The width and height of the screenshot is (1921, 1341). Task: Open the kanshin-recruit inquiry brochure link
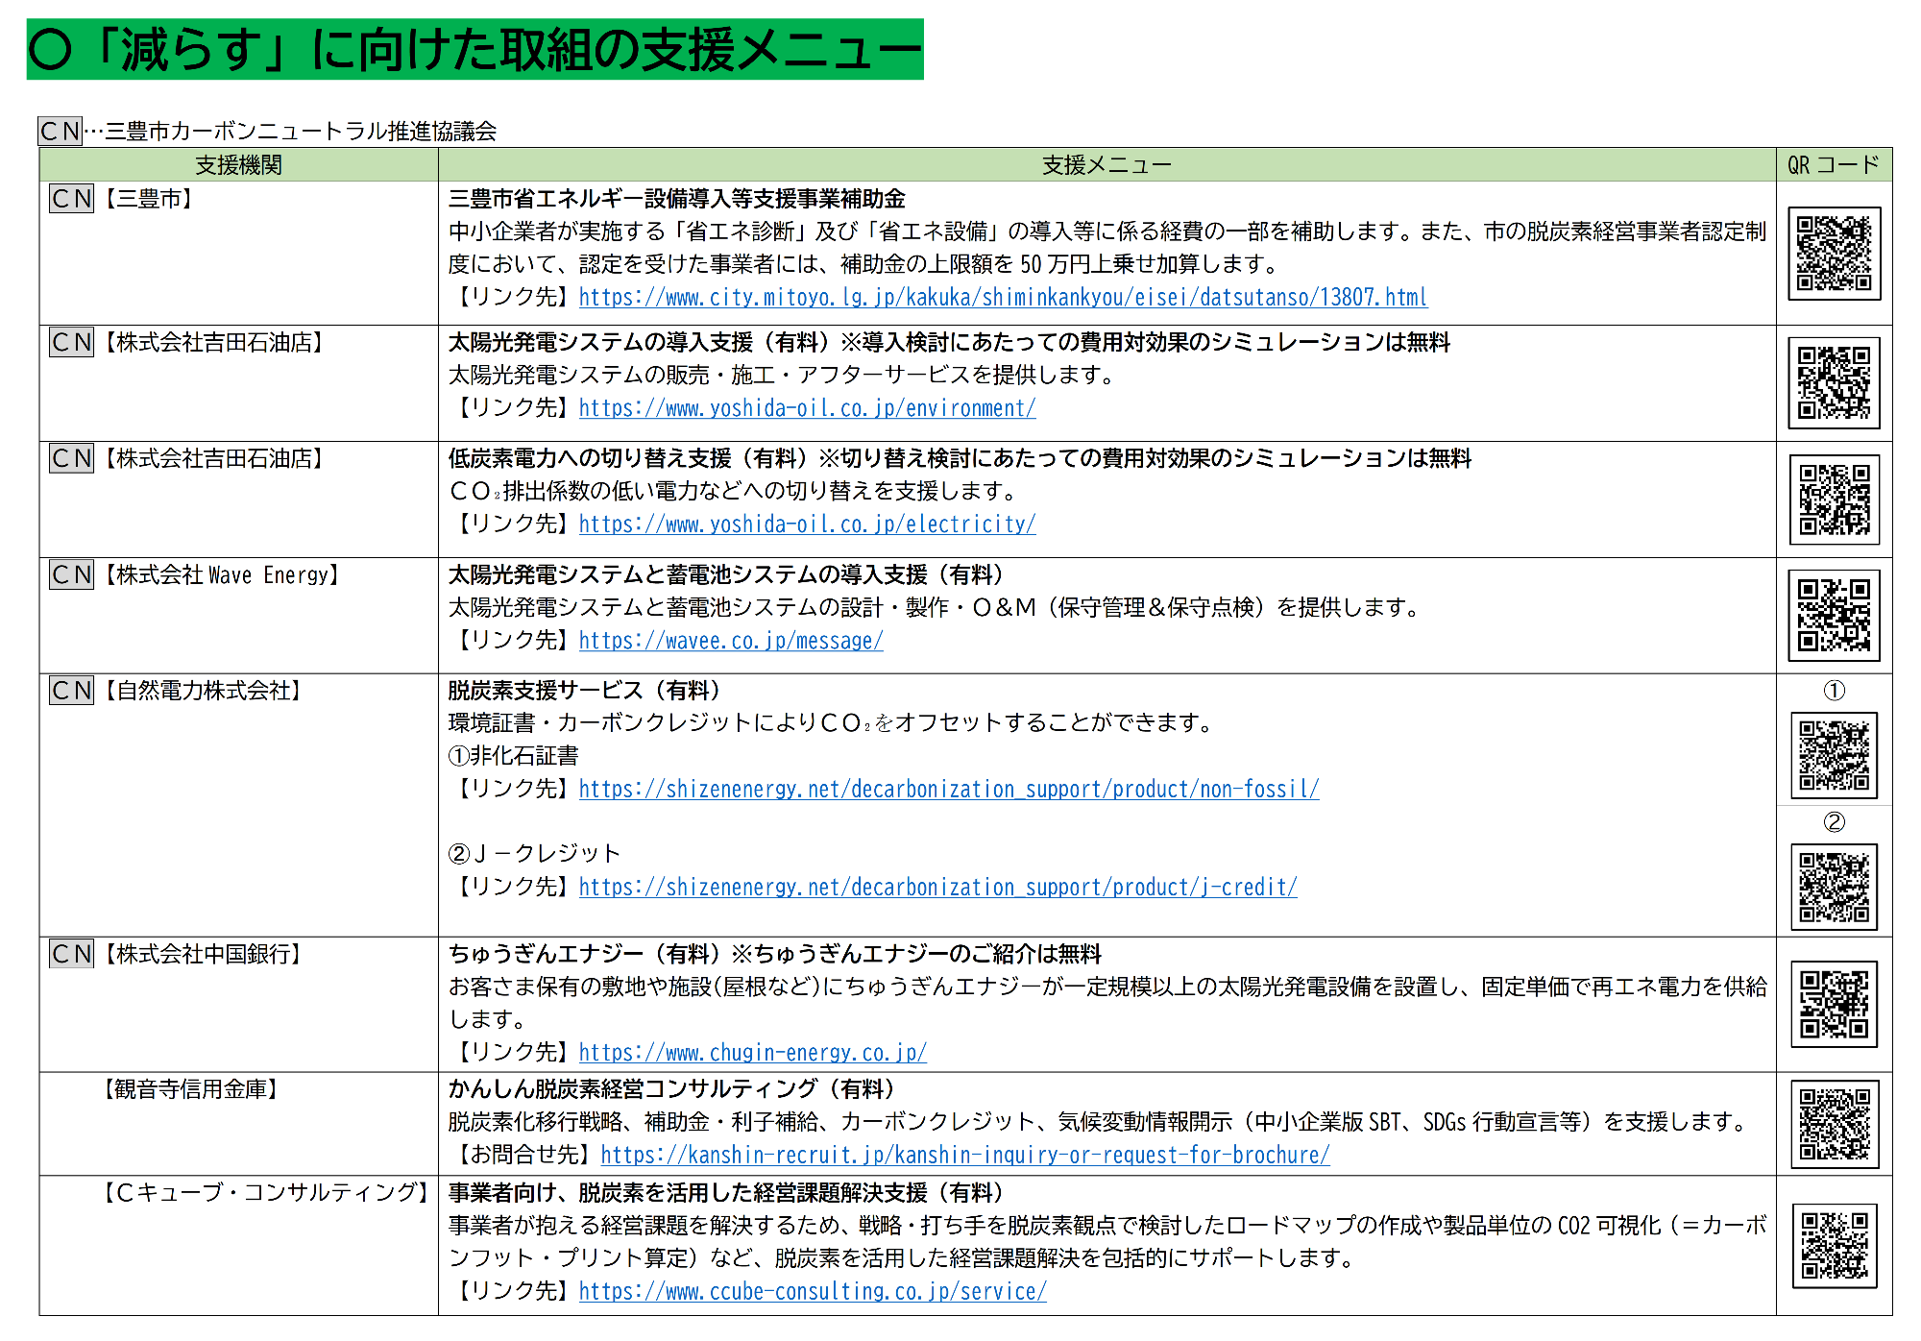click(x=964, y=1157)
